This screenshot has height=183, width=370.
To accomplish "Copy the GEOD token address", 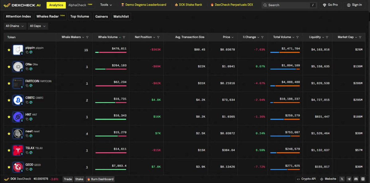I will pos(27,169).
